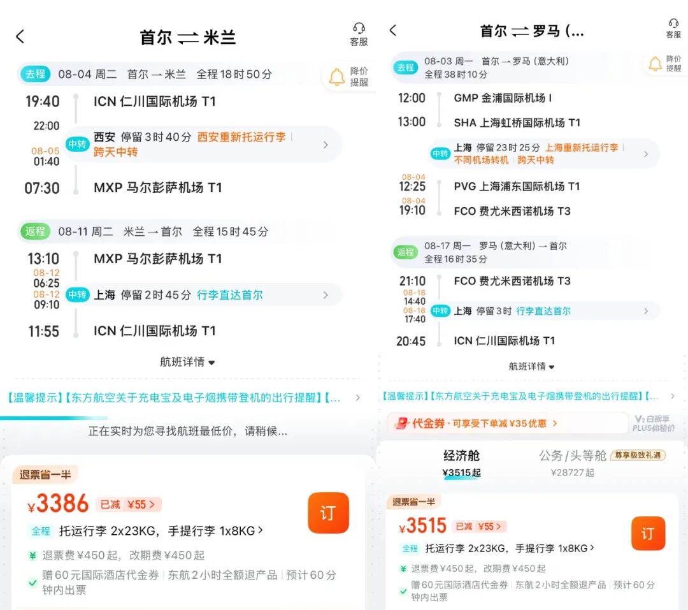688x610 pixels.
Task: Tap the 中转 badge for 西安 layover
Action: (77, 144)
